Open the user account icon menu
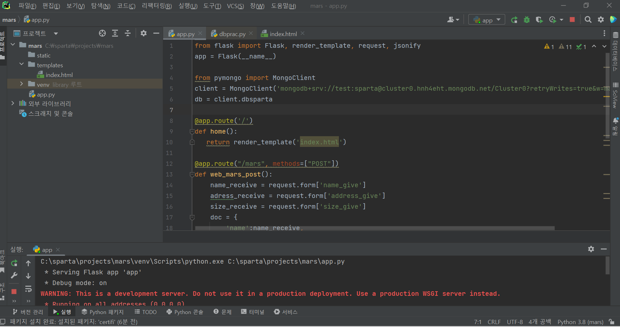 (x=453, y=20)
